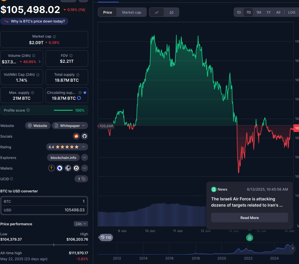
Task: Open Why is BTC's price down today
Action: 34,21
